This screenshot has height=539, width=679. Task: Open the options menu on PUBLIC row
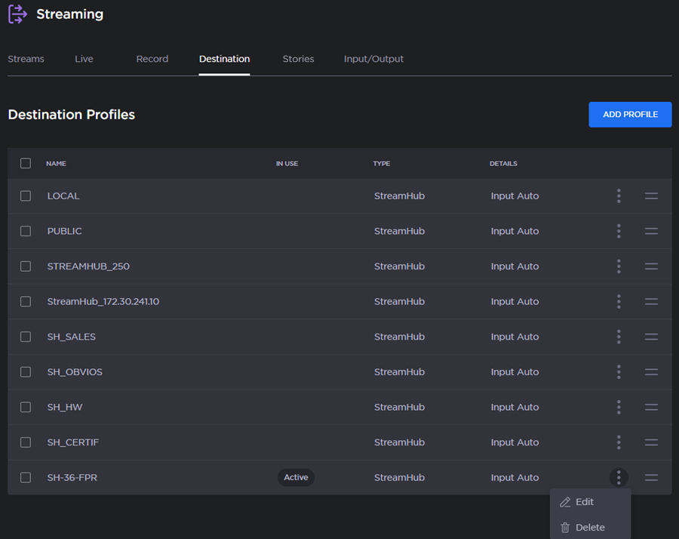coord(619,231)
